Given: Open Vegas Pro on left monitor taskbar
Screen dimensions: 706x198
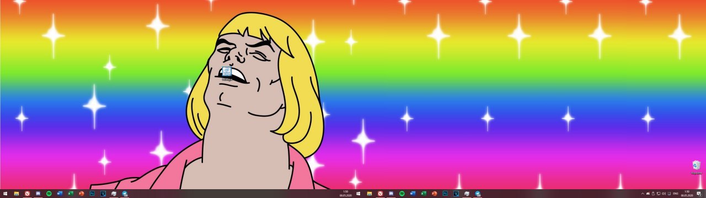Looking at the screenshot, I should point(103,194).
